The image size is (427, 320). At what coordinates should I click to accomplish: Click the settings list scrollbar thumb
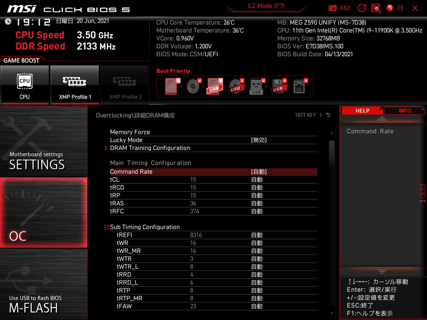(x=332, y=153)
